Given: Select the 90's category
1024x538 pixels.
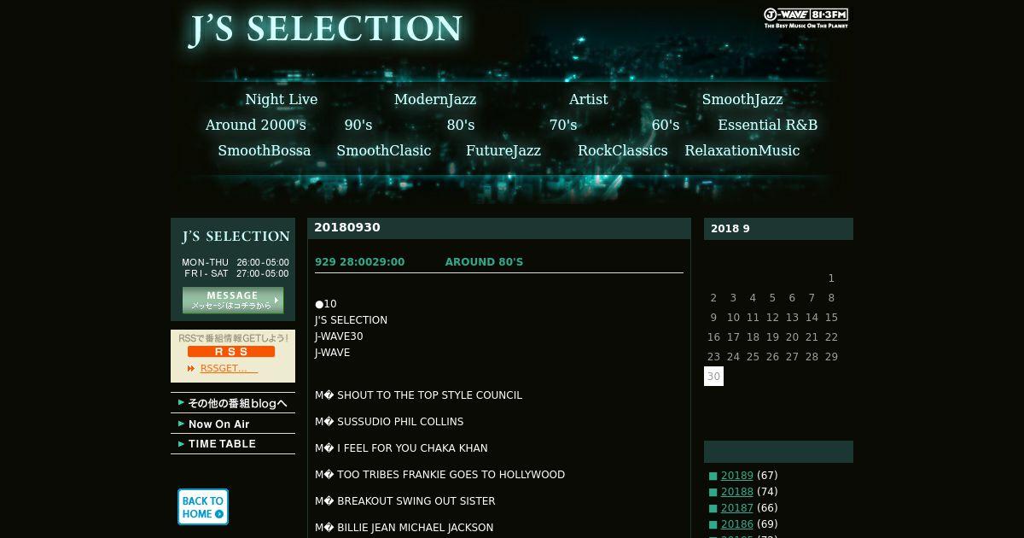Looking at the screenshot, I should tap(358, 125).
